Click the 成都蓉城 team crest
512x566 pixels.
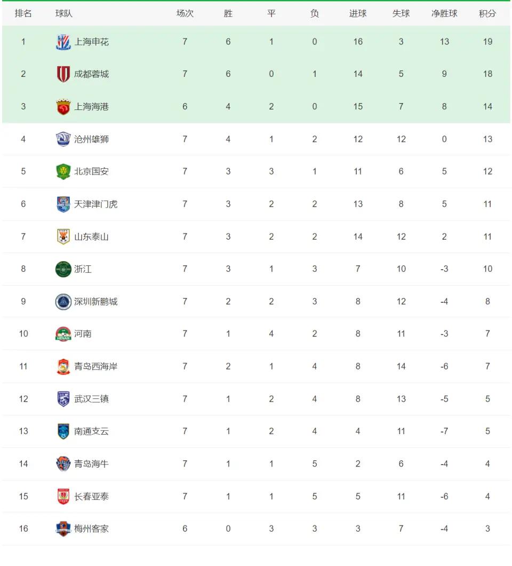tap(63, 74)
